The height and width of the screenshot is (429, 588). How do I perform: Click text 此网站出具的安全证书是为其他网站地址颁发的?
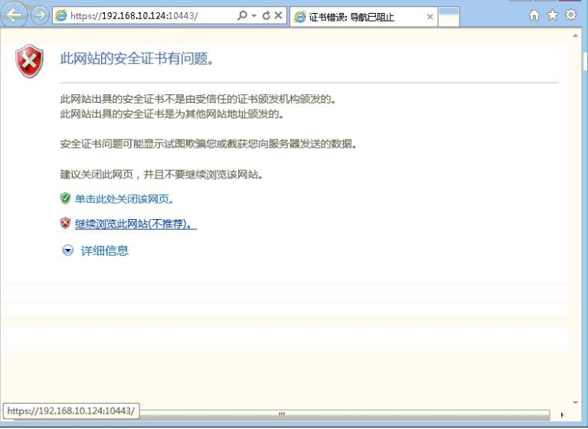click(x=171, y=113)
